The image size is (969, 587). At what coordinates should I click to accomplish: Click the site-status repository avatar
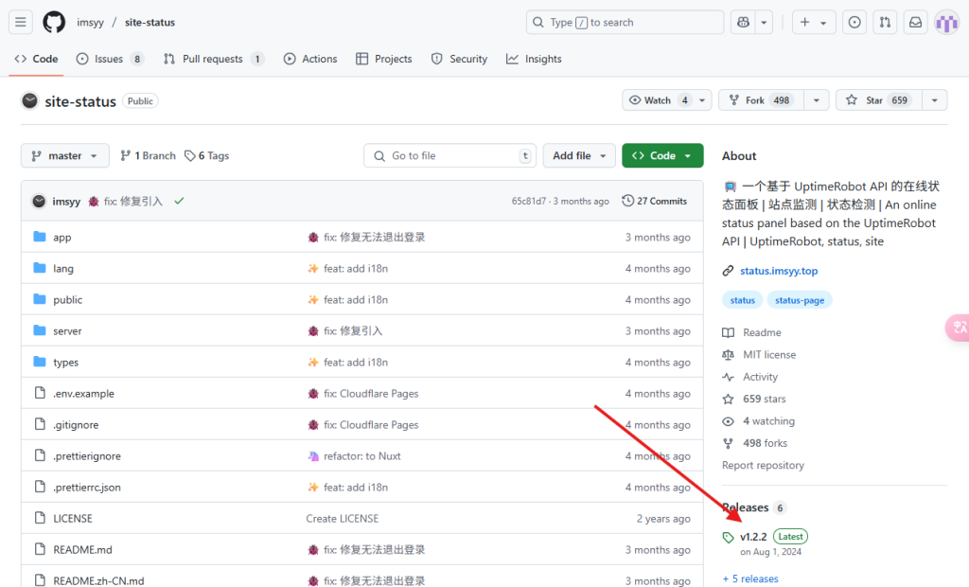point(29,100)
